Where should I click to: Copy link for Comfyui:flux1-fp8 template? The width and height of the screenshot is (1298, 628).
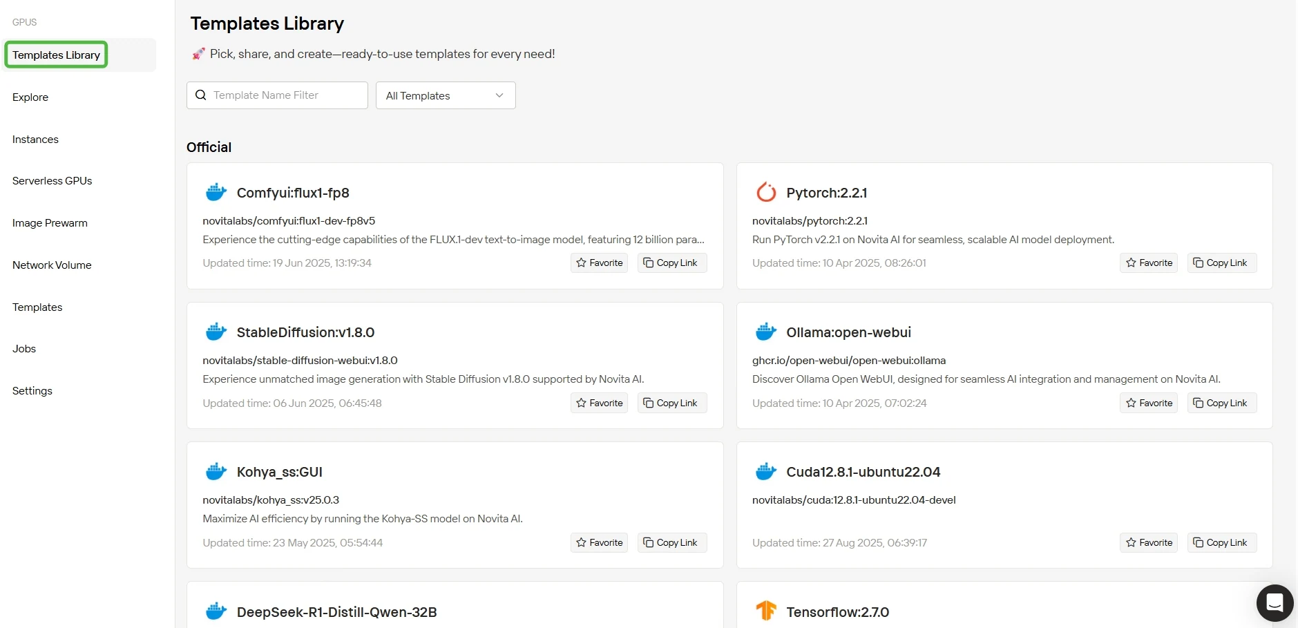671,263
